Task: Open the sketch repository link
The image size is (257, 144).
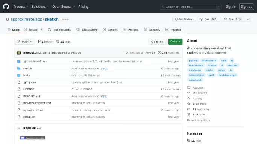Action: 52,19
